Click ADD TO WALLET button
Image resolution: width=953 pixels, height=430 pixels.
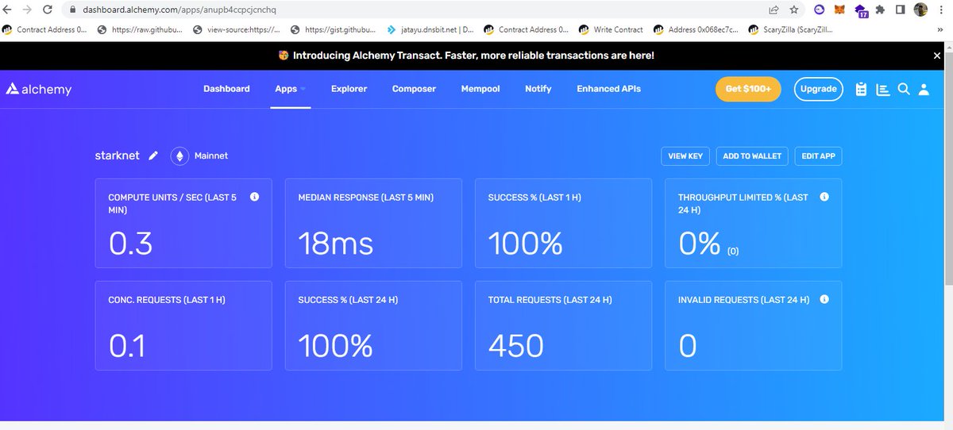pyautogui.click(x=752, y=156)
